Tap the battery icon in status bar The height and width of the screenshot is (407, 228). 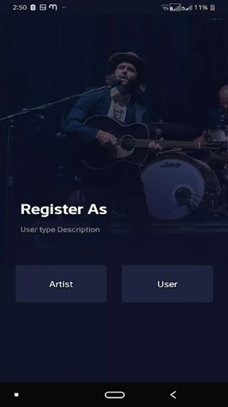point(212,8)
